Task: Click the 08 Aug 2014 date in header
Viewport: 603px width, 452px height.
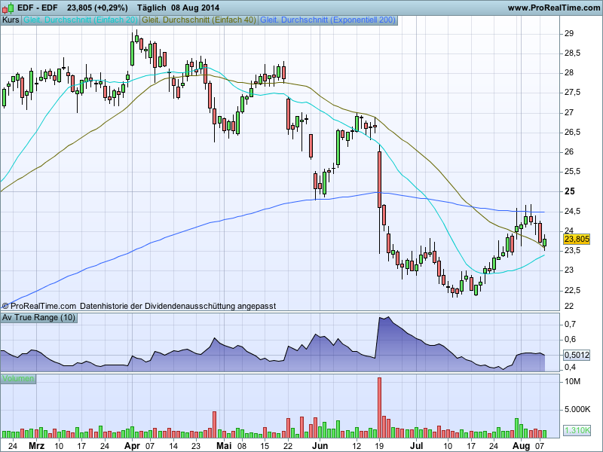Action: 195,8
